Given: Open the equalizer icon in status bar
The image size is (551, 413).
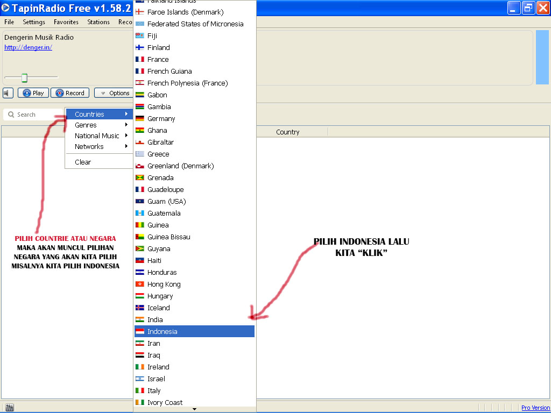Looking at the screenshot, I should [10, 408].
